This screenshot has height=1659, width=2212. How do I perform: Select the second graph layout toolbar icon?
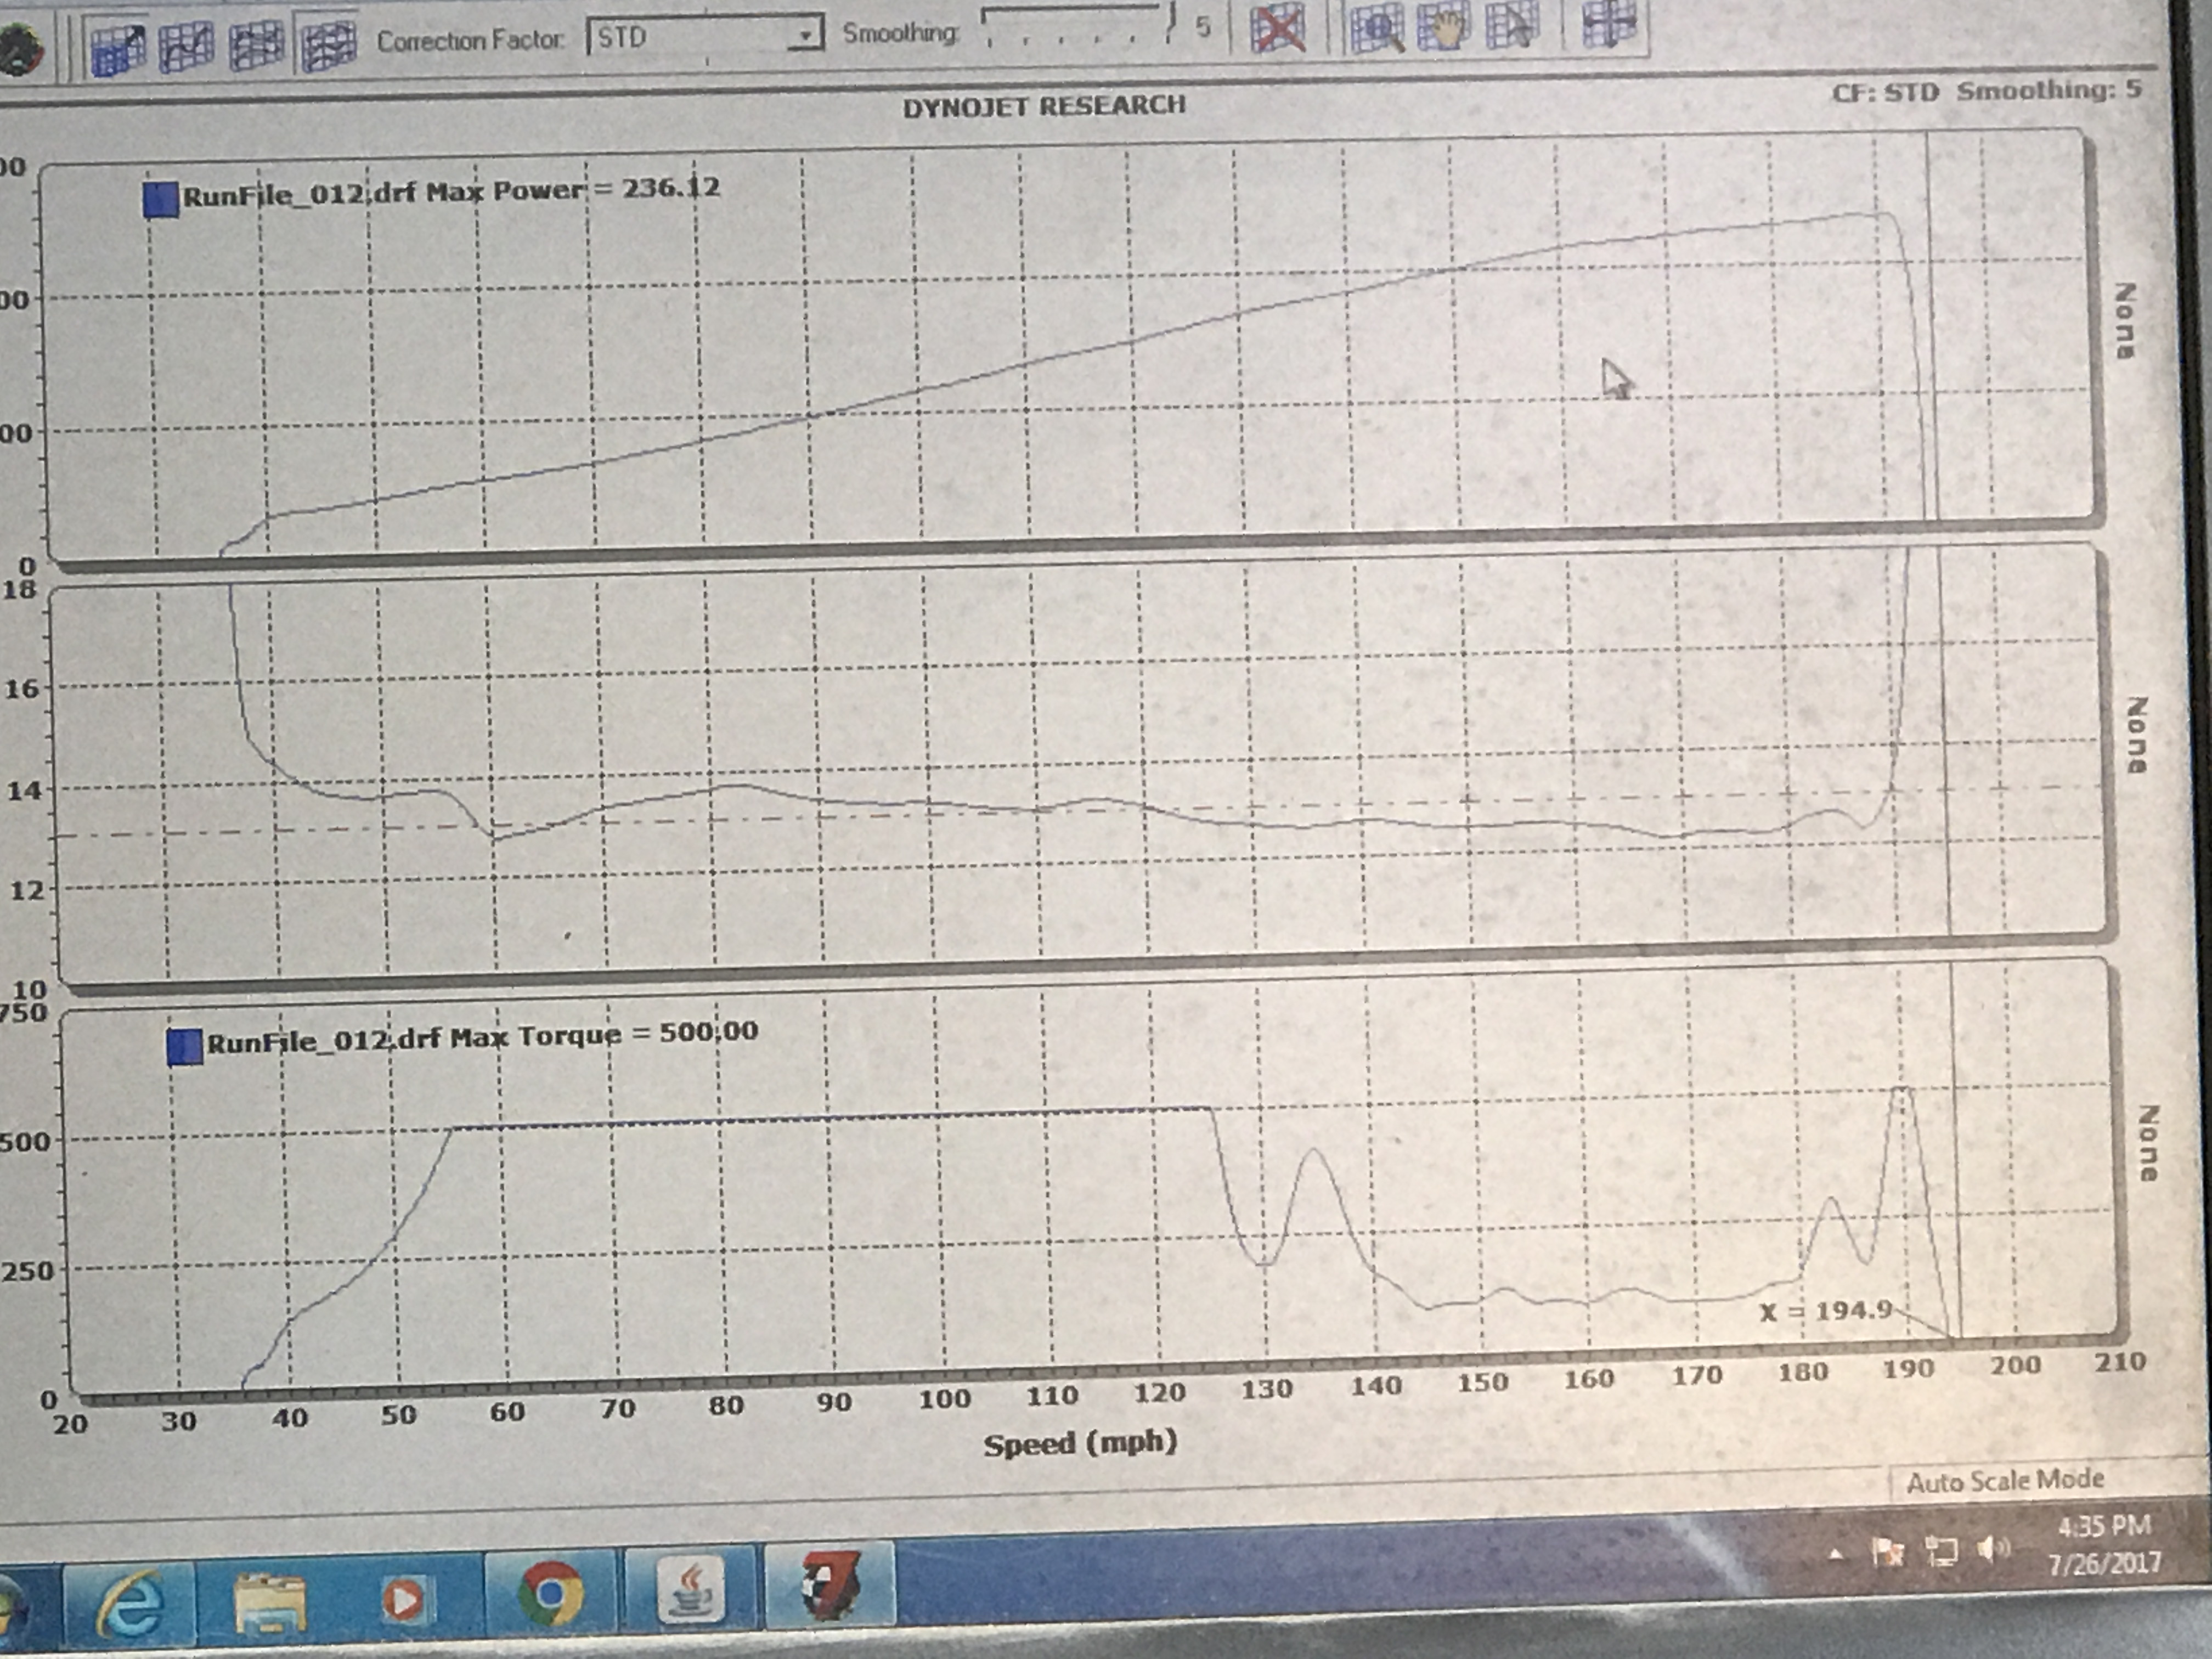186,46
